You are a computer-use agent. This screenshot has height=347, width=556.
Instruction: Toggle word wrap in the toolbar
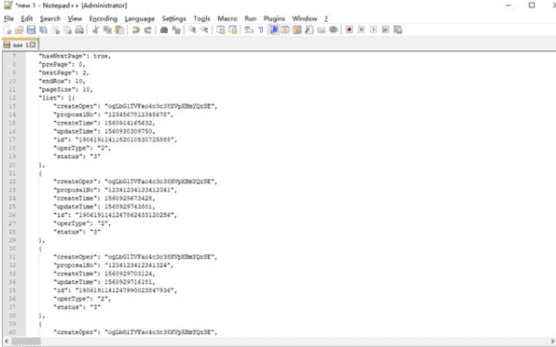point(249,30)
